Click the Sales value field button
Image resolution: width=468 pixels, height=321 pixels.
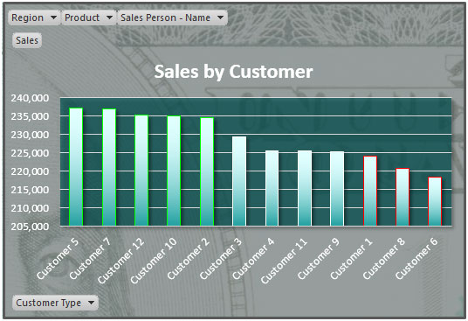coord(27,40)
